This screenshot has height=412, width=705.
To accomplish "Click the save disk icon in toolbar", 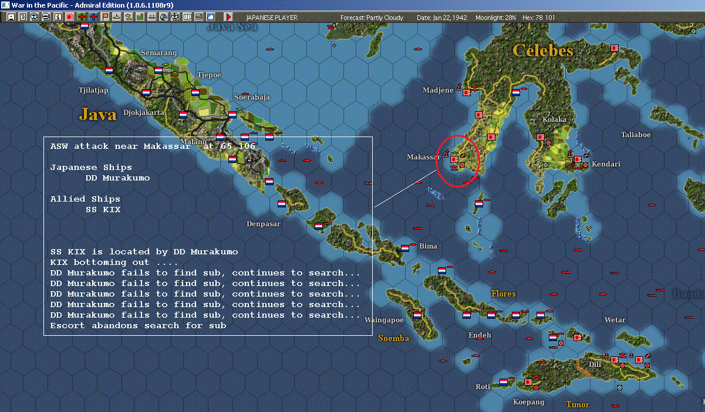I will pyautogui.click(x=11, y=17).
